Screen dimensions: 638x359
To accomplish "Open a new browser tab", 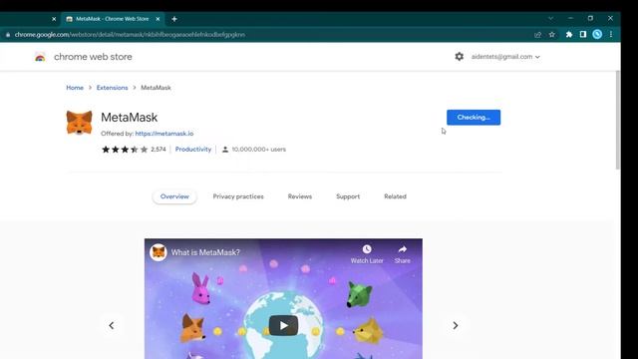I will click(x=174, y=19).
